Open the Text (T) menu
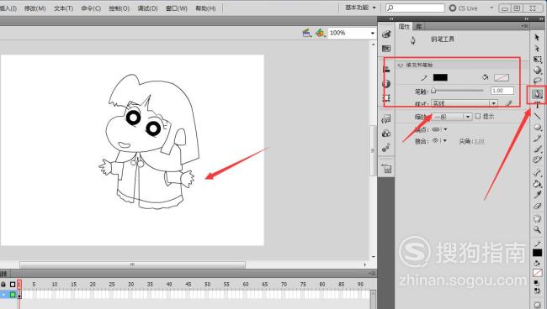Image resolution: width=547 pixels, height=309 pixels. (63, 8)
